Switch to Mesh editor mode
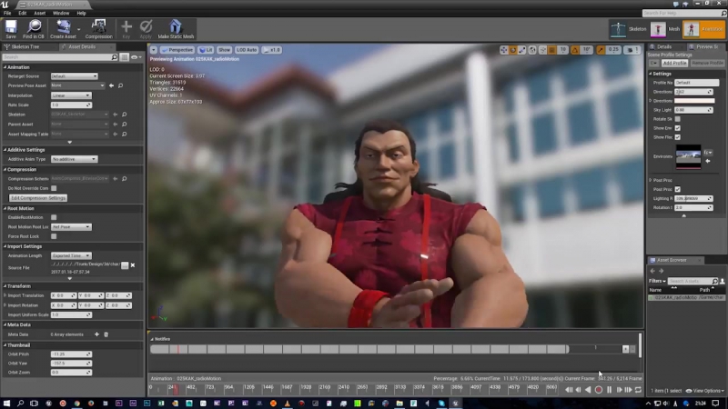 (665, 29)
